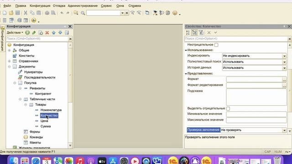The width and height of the screenshot is (292, 164).
Task: Click the Syntax assistant graduate-cap icon
Action: (x=155, y=13)
